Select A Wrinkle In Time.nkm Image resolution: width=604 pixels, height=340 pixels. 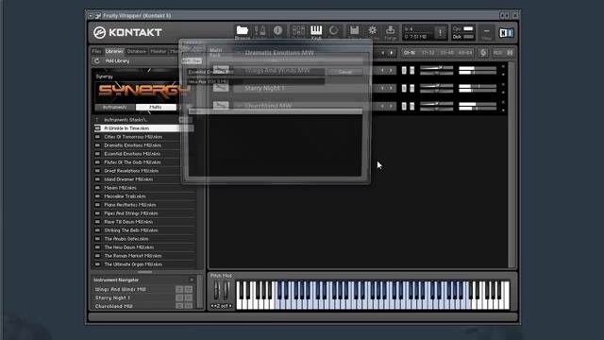pos(143,128)
